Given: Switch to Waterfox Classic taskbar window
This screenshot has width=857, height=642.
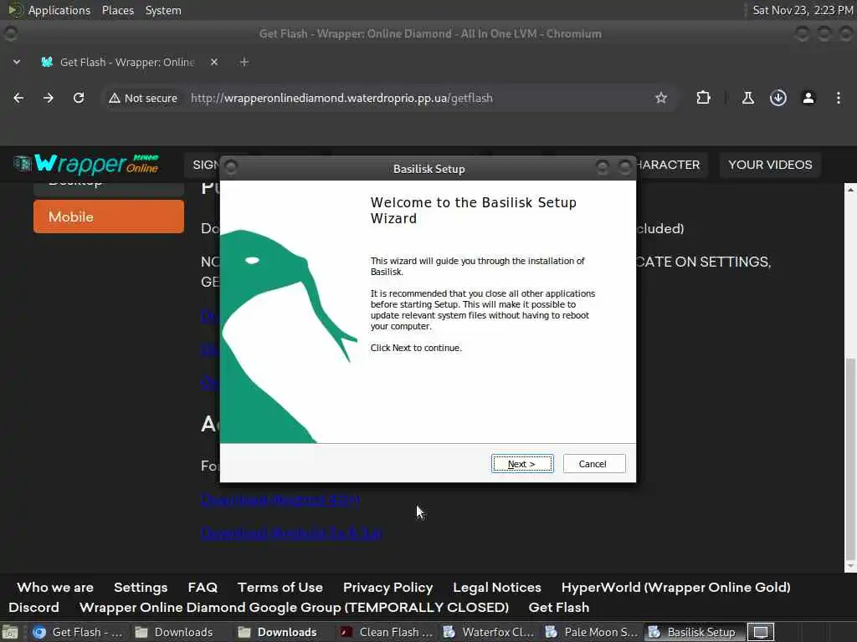Looking at the screenshot, I should 489,632.
